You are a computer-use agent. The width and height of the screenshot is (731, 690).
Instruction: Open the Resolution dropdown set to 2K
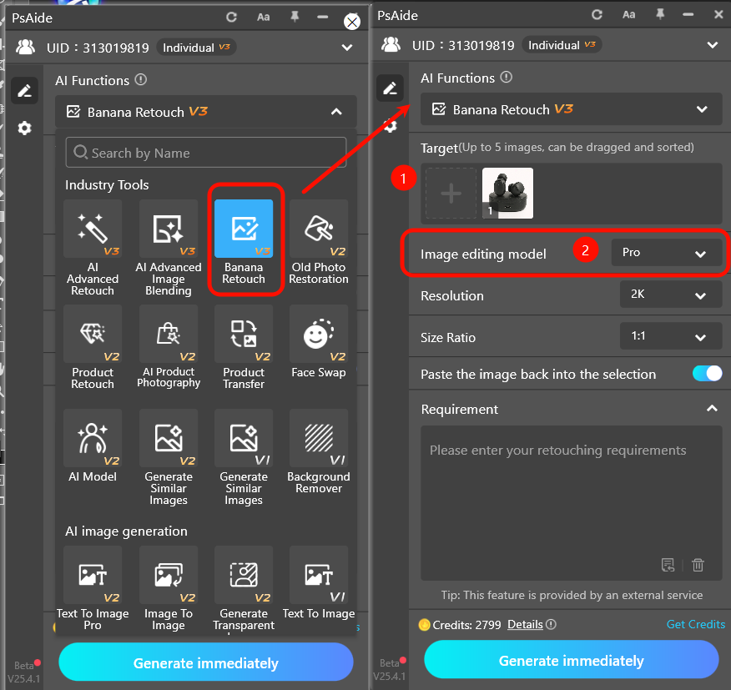tap(671, 295)
